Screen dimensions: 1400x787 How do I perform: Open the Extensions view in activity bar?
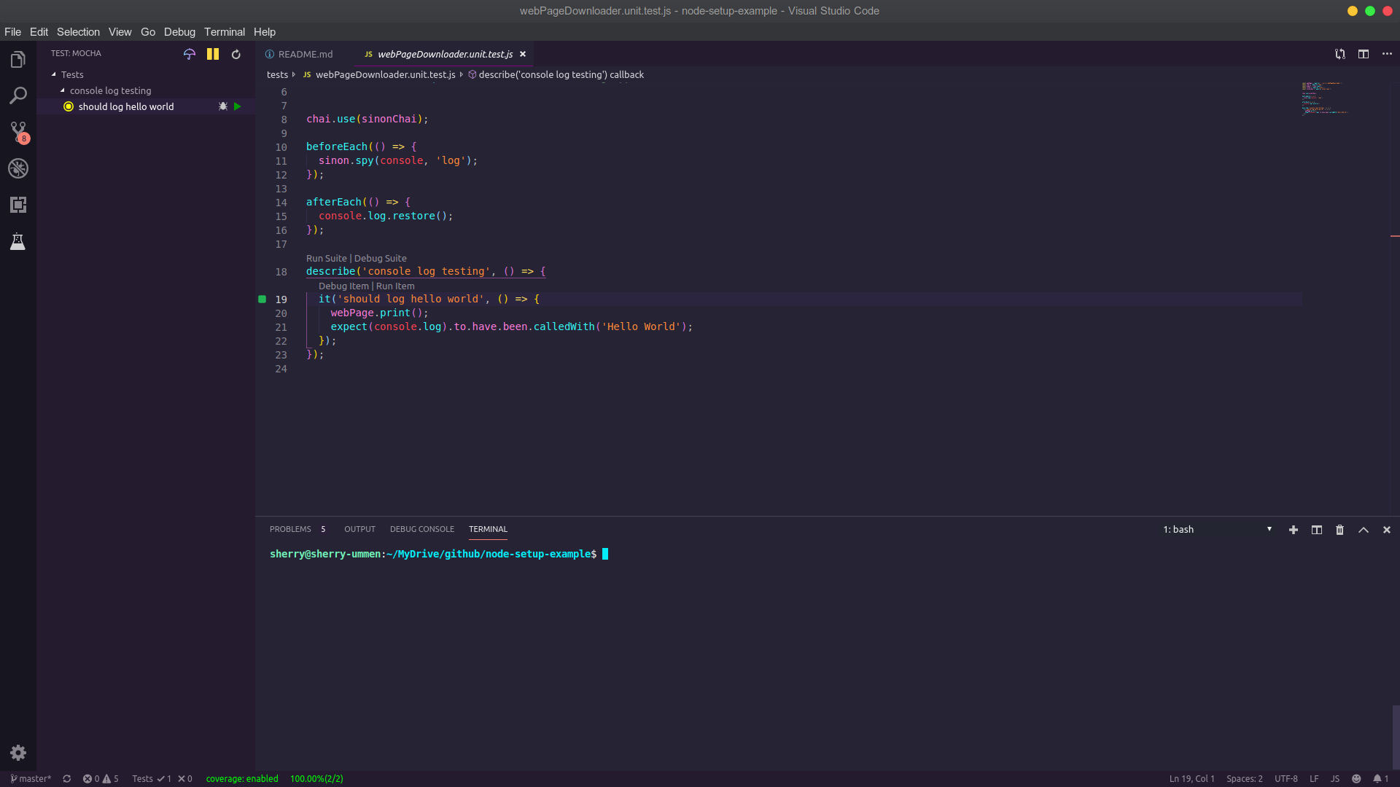point(18,205)
